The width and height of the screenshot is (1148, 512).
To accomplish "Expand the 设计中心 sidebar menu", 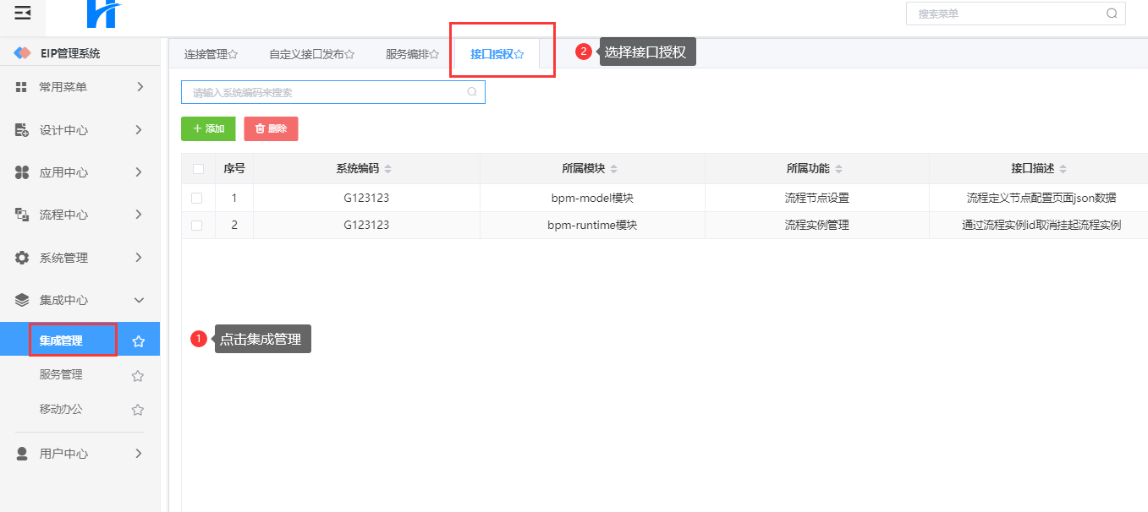I will 80,130.
